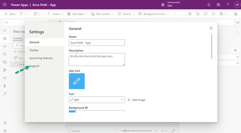
Task: Expand the App tree node
Action: click(12, 58)
